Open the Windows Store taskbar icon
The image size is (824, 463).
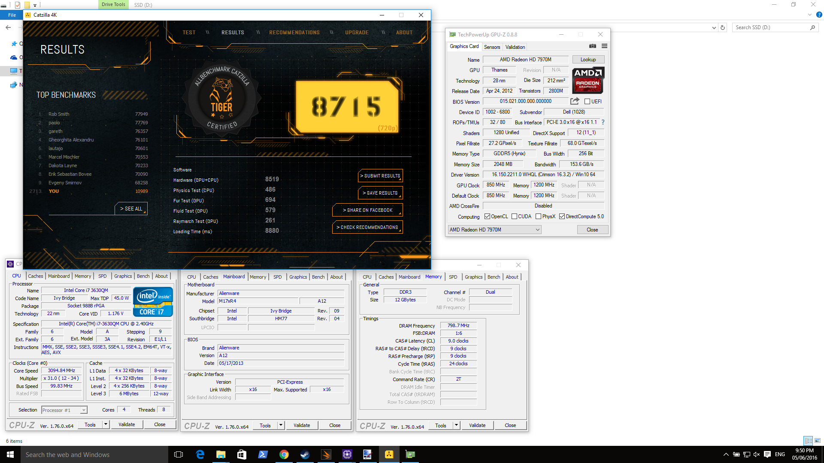242,454
